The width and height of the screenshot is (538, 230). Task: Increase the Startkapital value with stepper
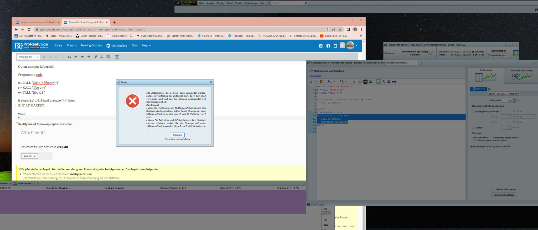click(x=515, y=99)
